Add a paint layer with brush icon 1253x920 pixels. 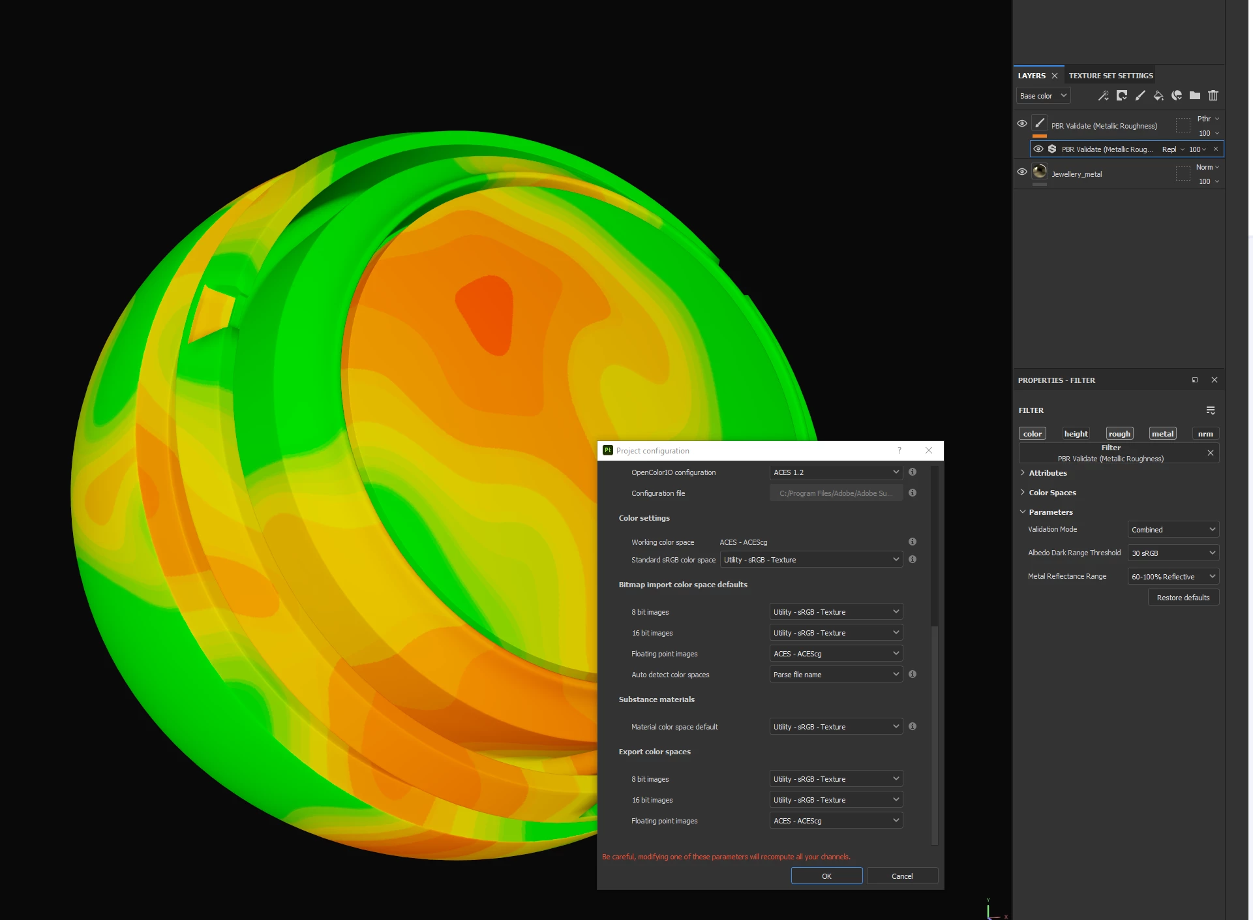1140,96
